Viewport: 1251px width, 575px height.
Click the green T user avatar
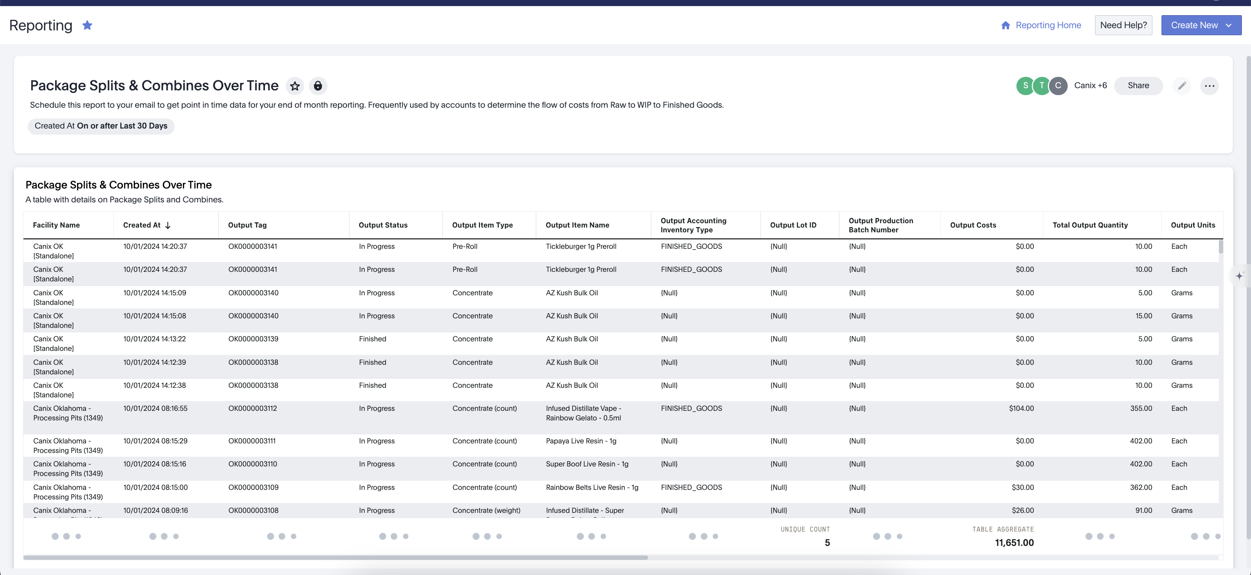(1041, 86)
